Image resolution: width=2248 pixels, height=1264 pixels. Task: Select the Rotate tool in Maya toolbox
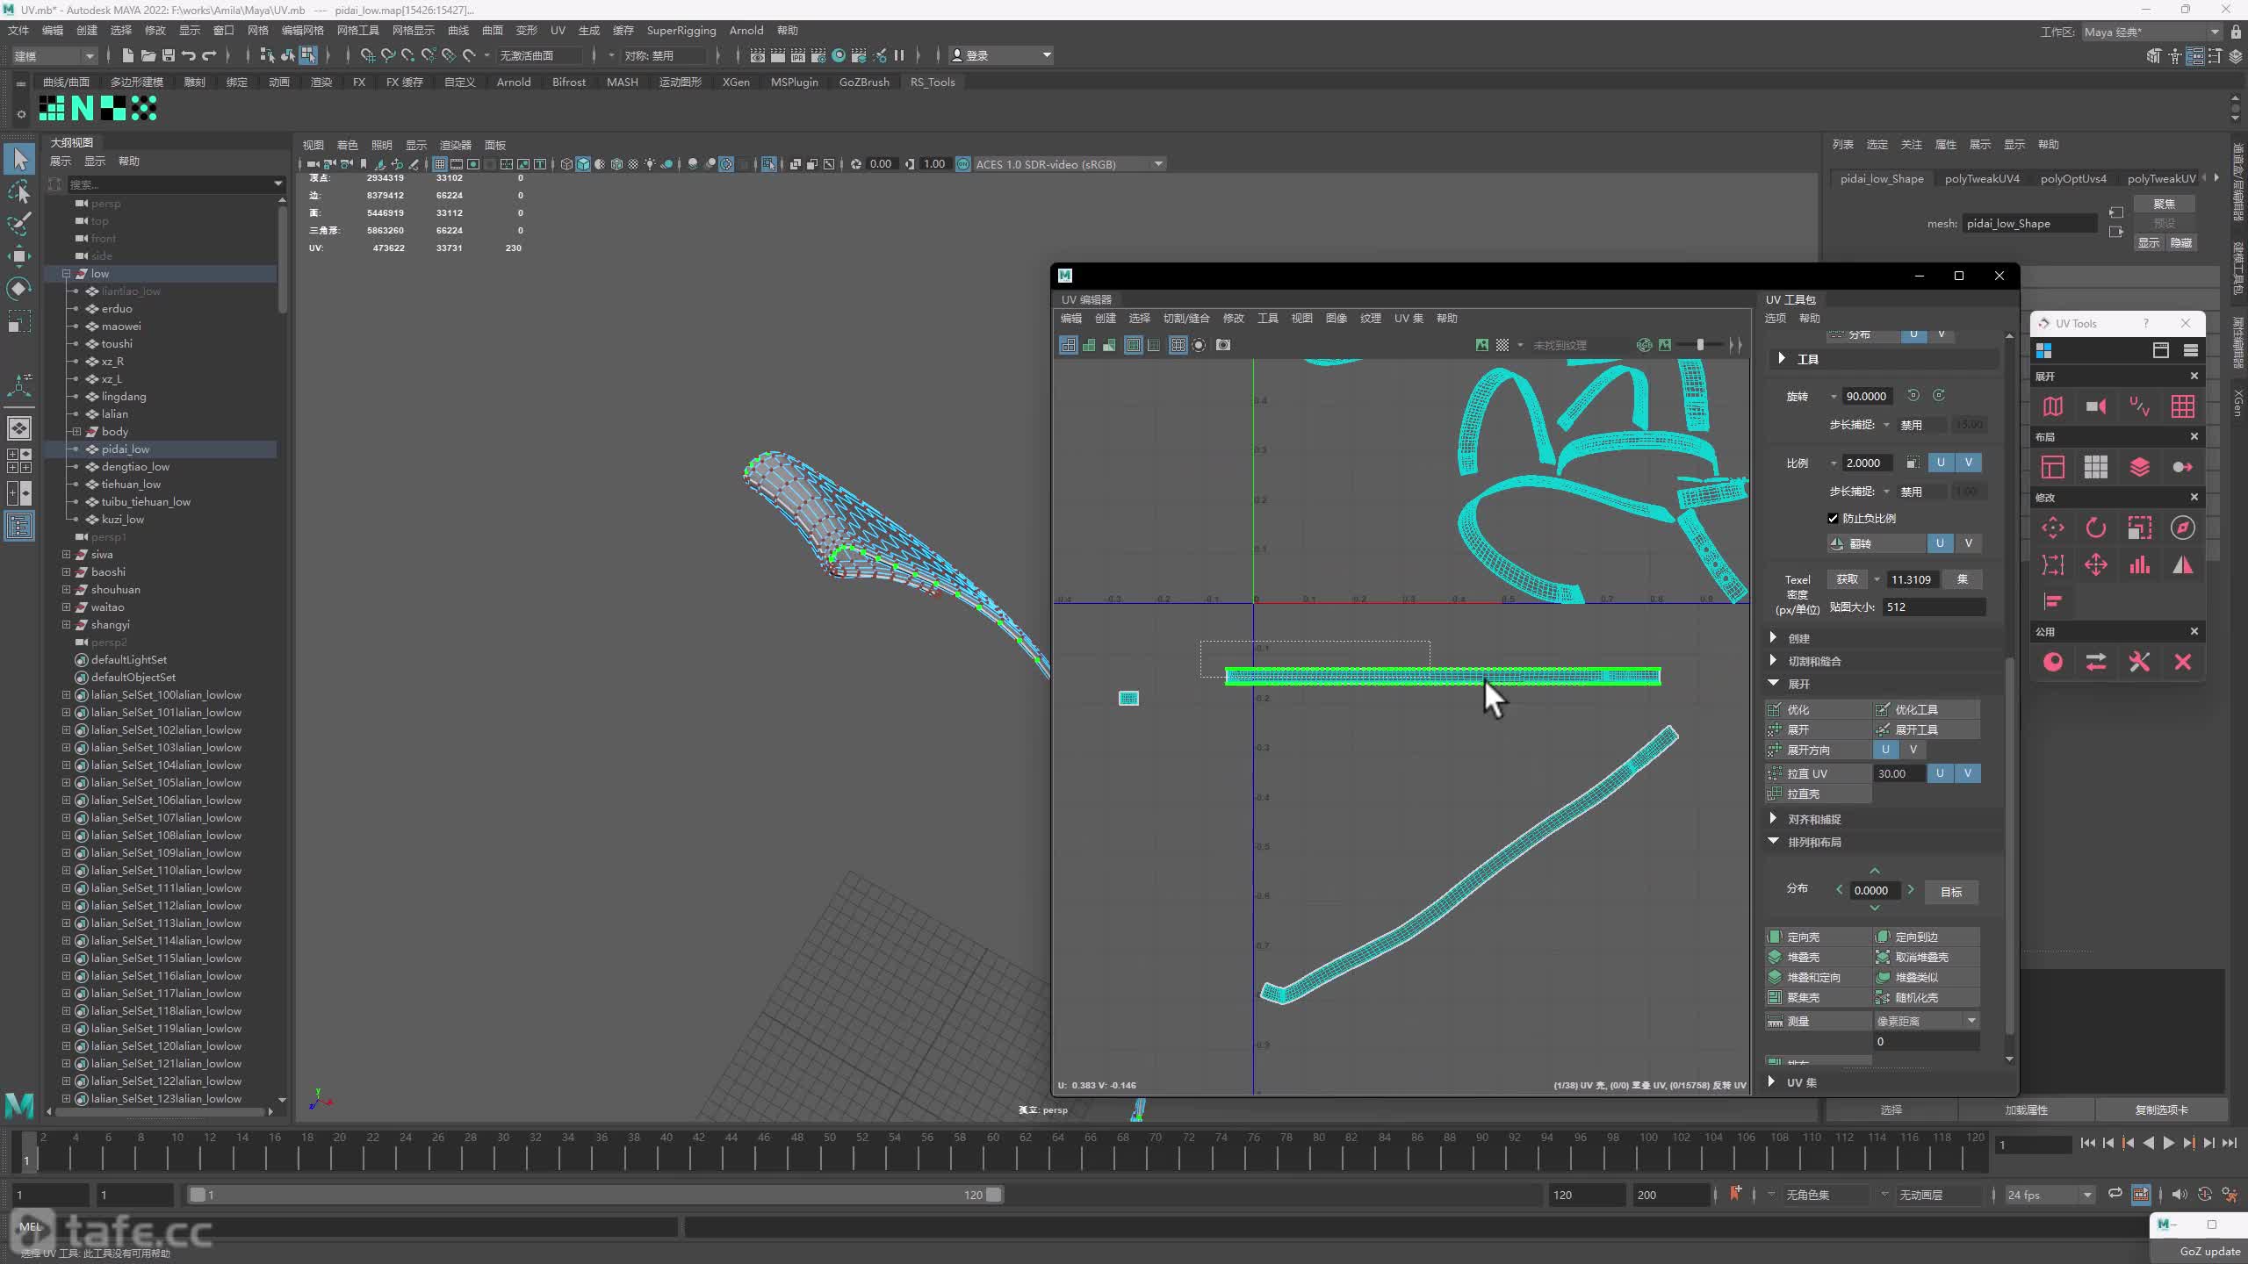[x=19, y=289]
